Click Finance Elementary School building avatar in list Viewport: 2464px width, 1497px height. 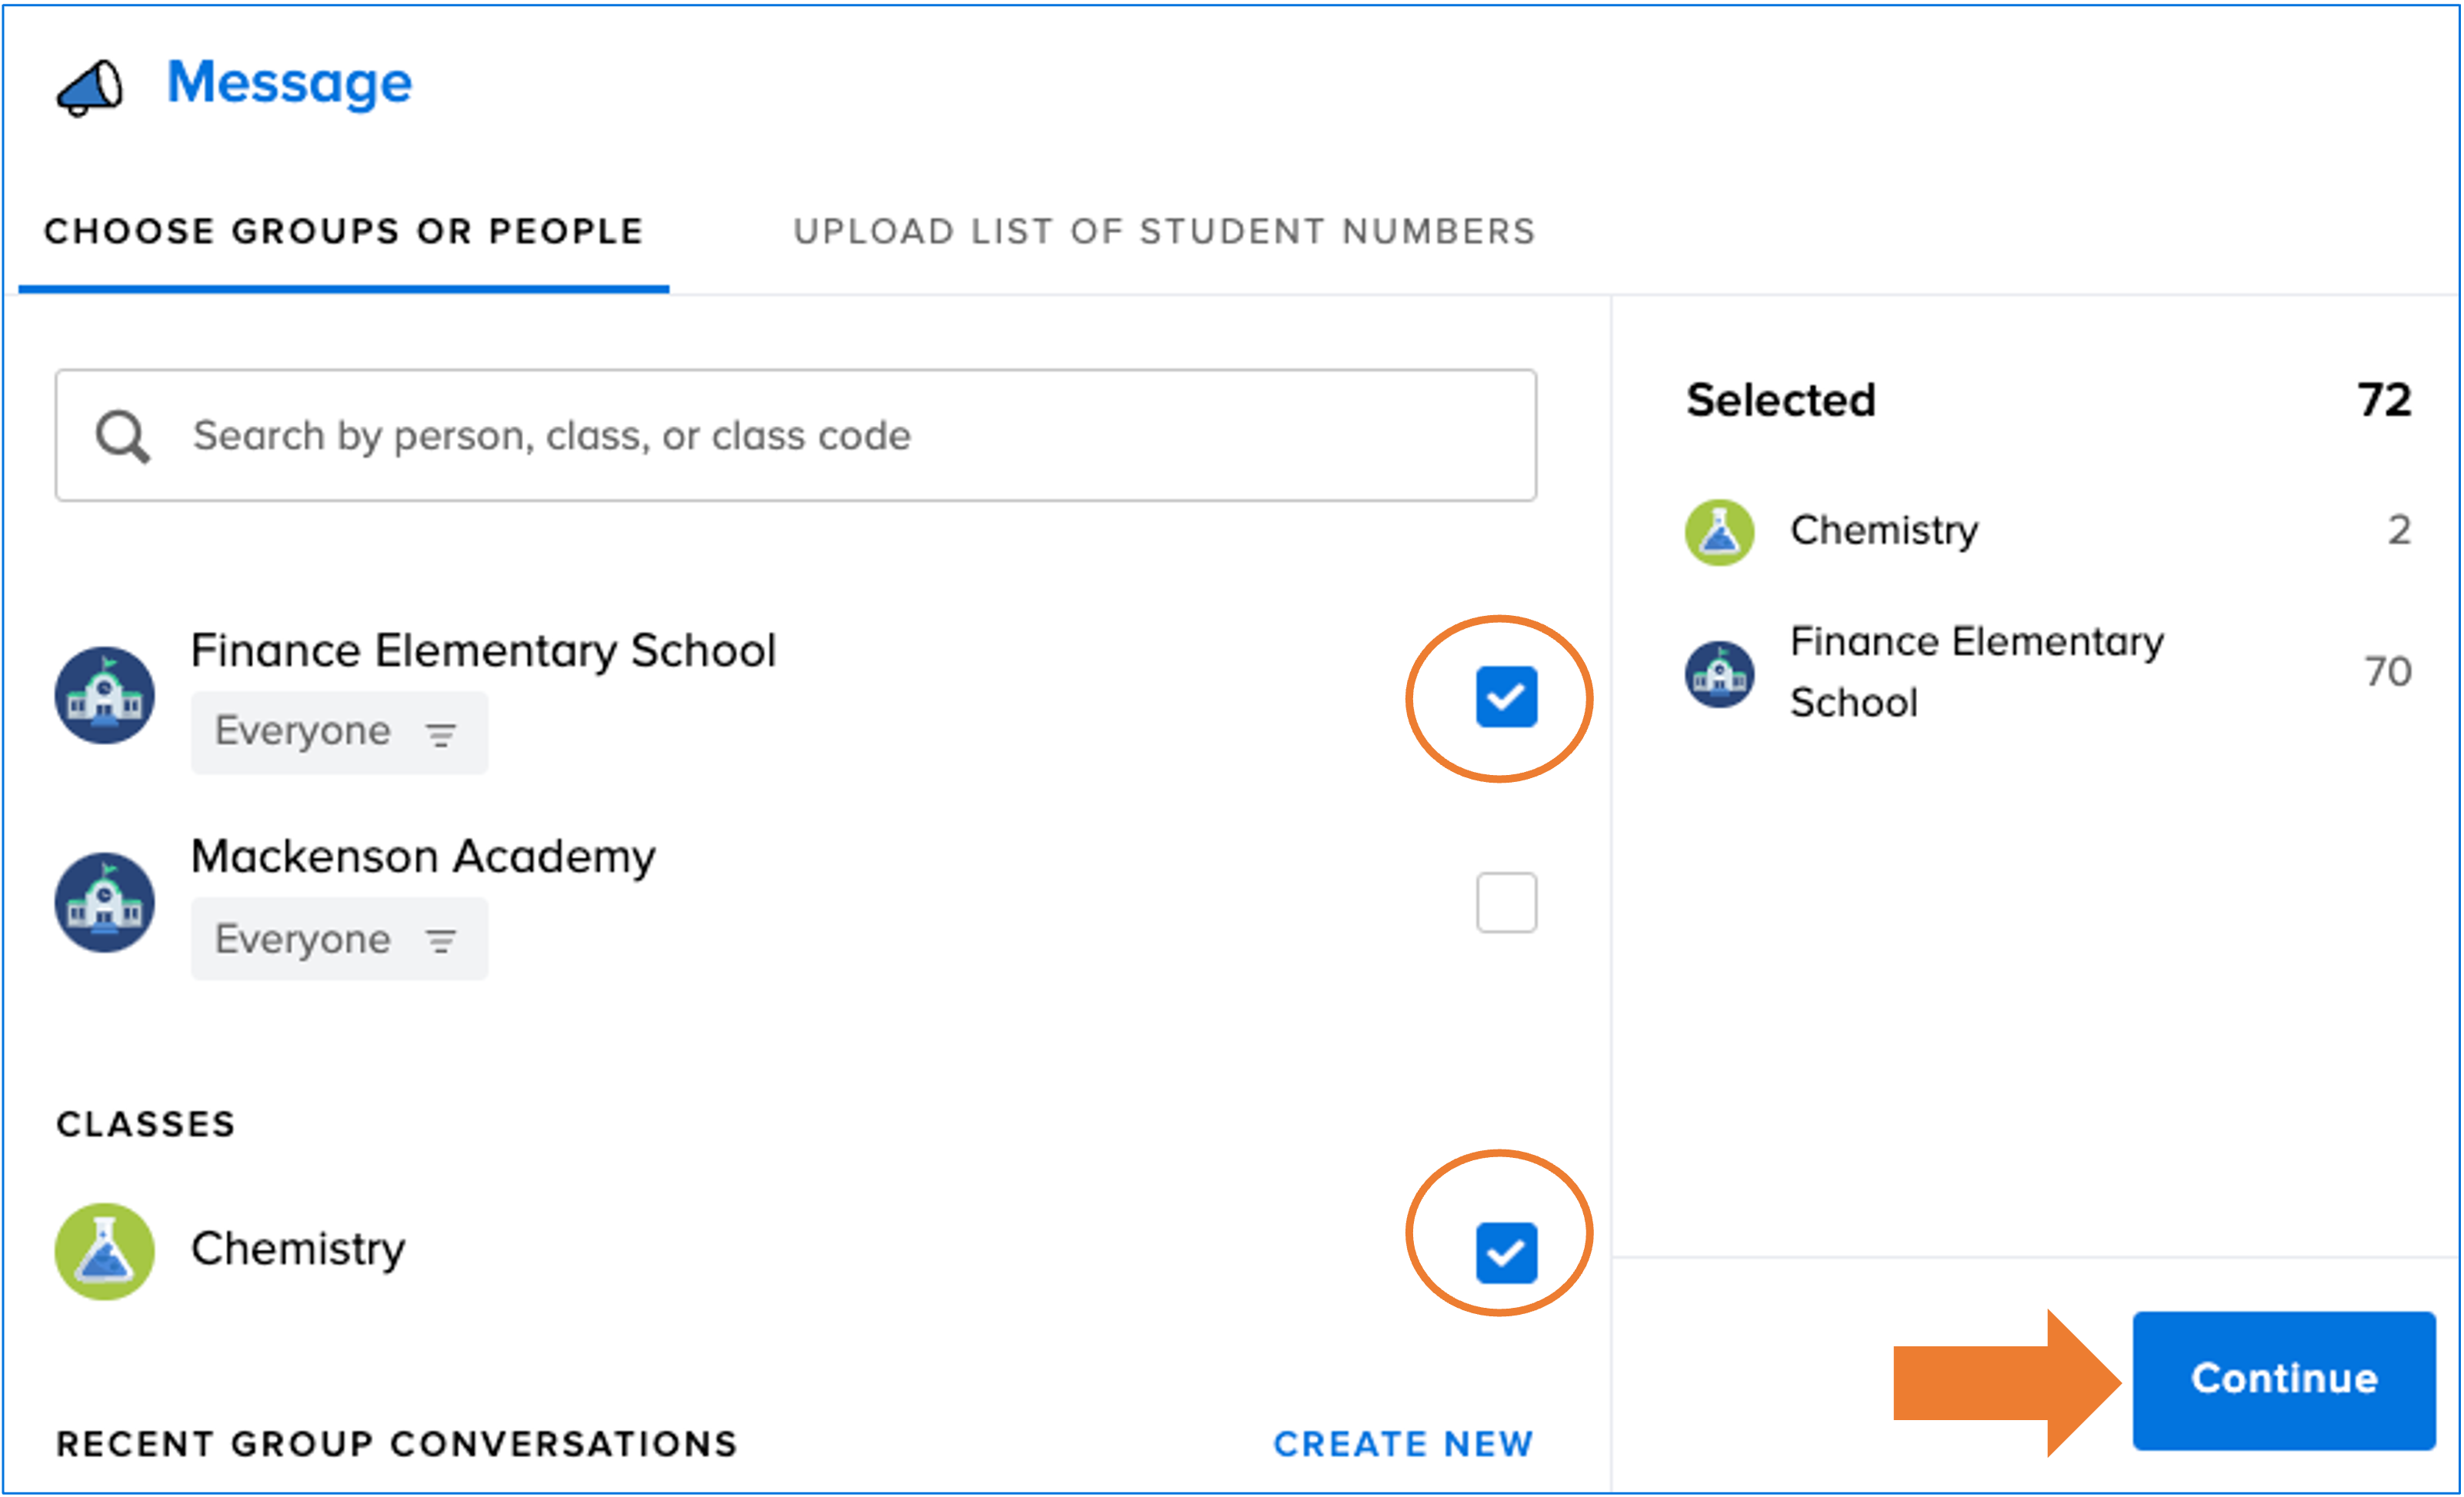coord(105,696)
